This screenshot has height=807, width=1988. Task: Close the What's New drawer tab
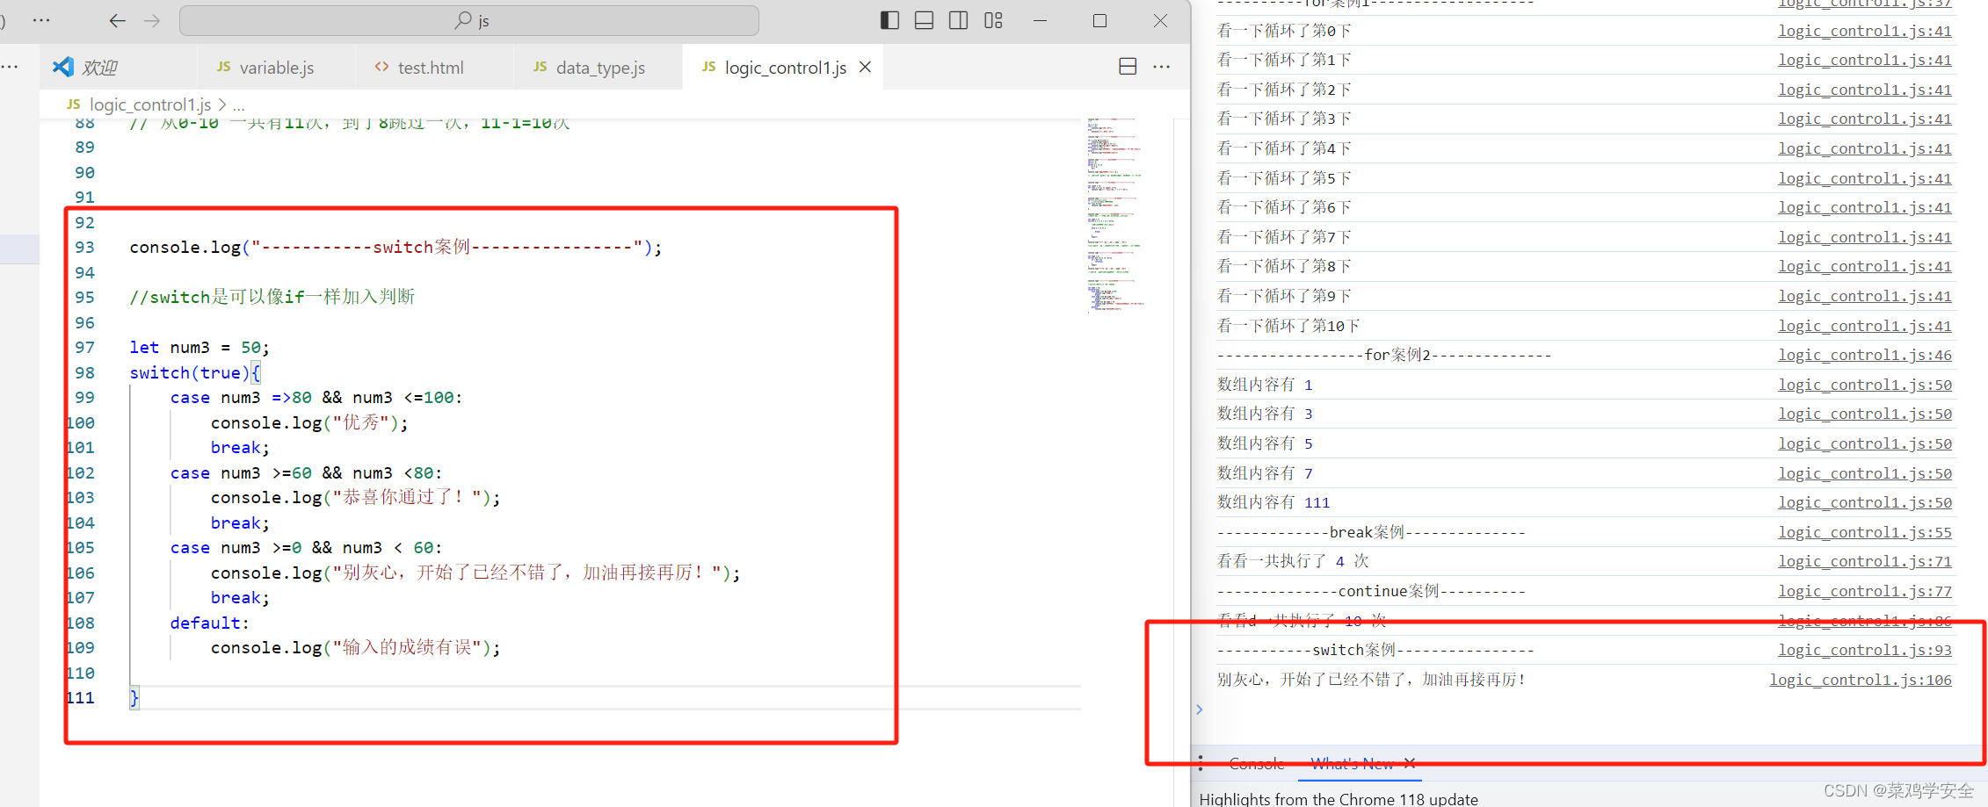[x=1410, y=763]
